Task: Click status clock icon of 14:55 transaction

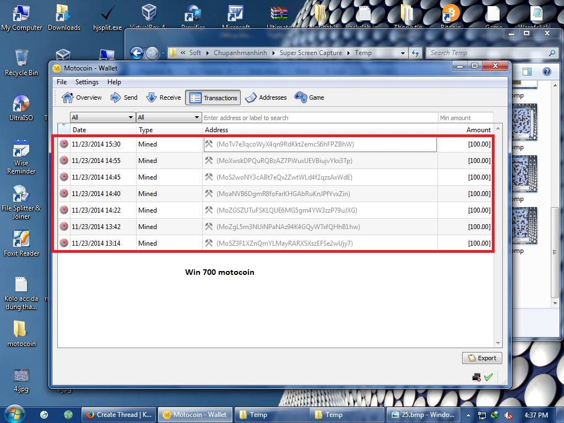Action: [x=64, y=160]
